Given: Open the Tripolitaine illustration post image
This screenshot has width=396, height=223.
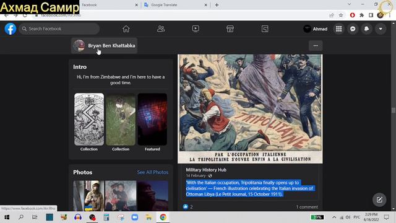Looking at the screenshot, I should tap(250, 109).
